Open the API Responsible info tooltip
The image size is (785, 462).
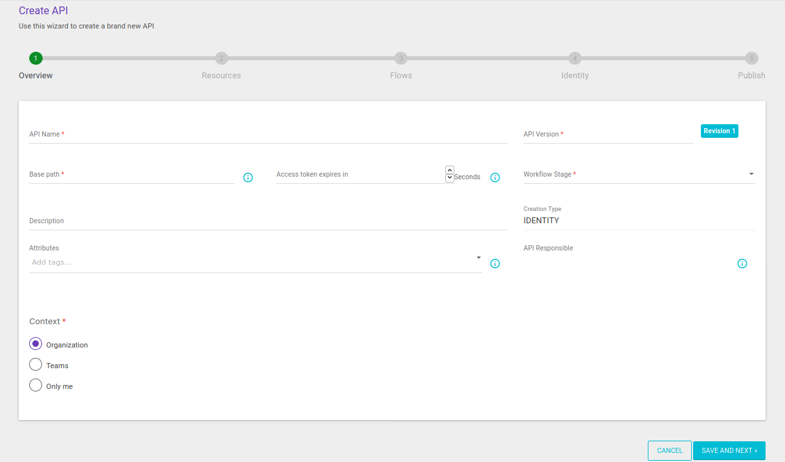pos(742,263)
